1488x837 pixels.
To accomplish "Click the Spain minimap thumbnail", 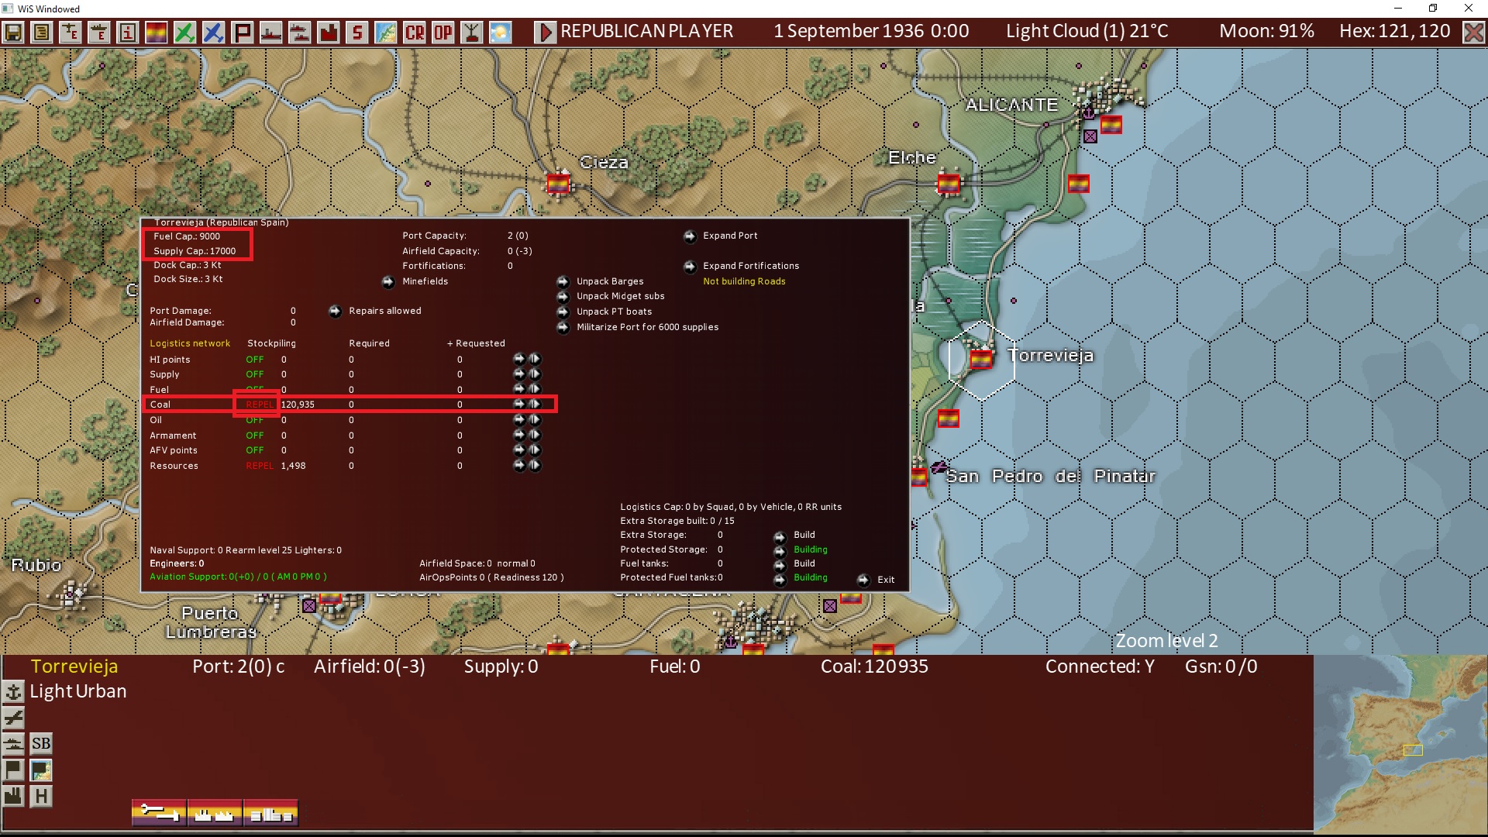I will (1400, 744).
